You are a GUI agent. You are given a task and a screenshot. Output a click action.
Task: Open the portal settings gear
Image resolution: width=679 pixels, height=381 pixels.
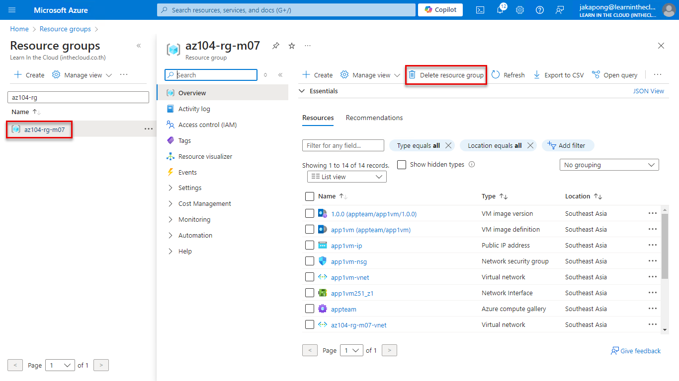[520, 10]
